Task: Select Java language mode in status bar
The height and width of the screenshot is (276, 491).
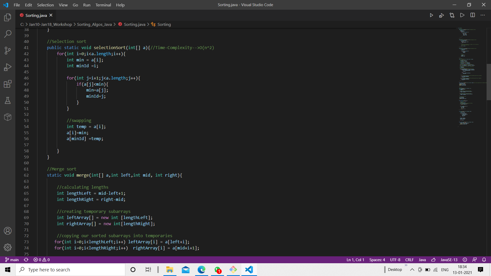Action: 422,260
